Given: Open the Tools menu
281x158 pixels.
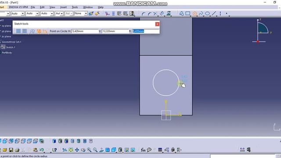Looking at the screenshot, I should (75, 7).
